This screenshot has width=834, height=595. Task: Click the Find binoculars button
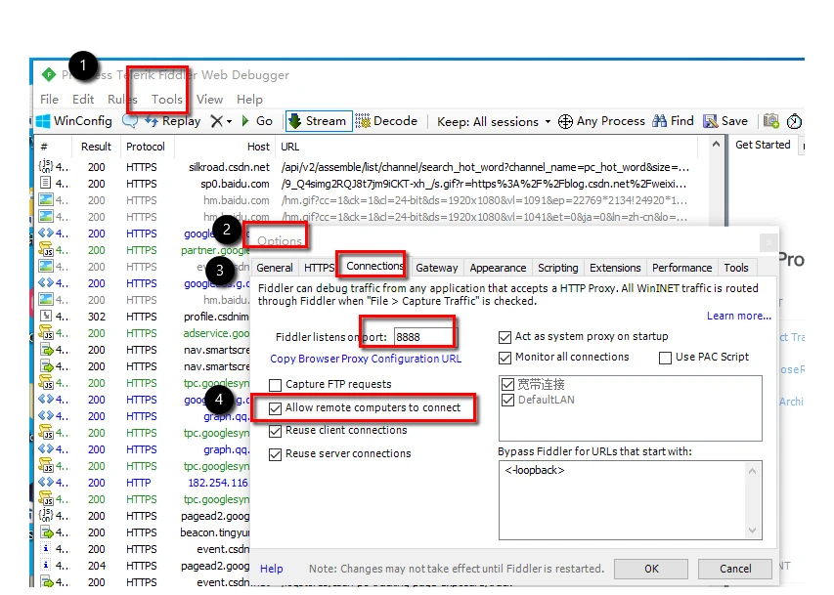673,121
